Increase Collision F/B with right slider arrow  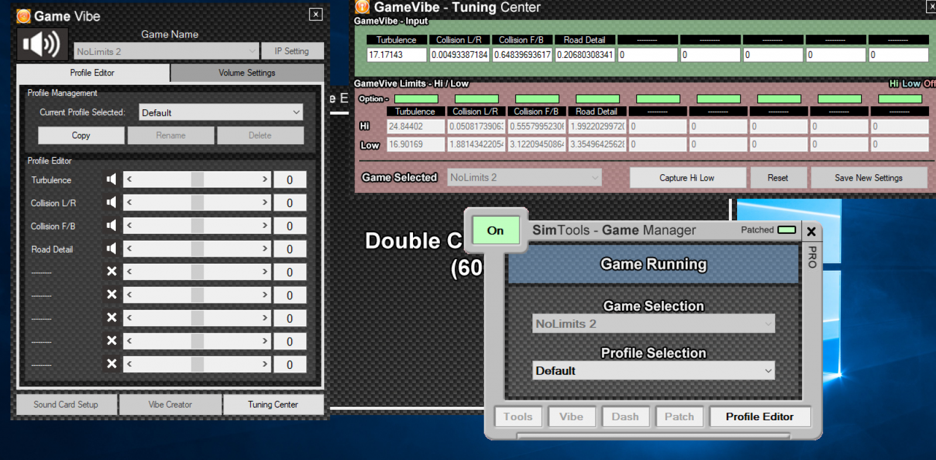click(x=265, y=226)
